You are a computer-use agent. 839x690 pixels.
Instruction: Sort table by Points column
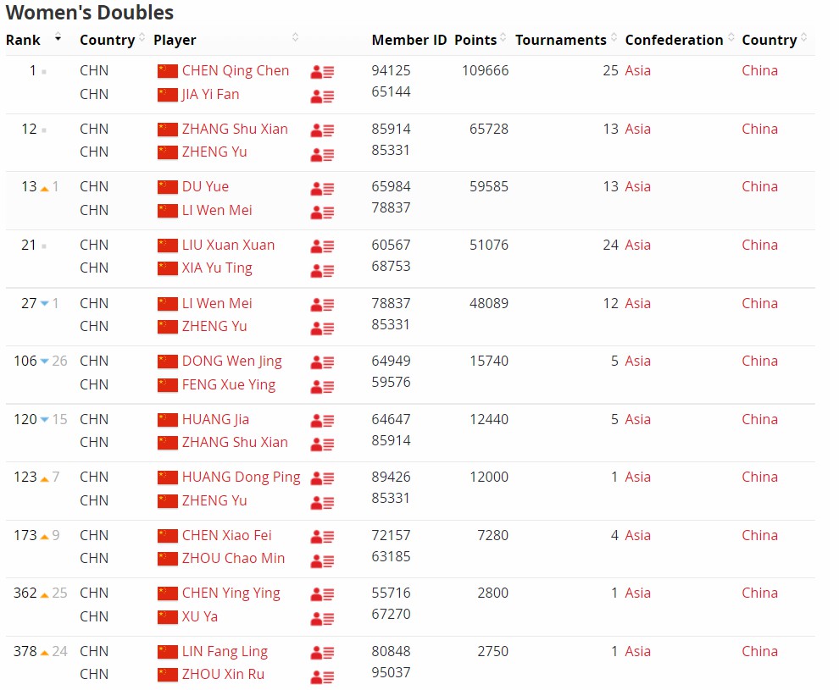tap(481, 40)
